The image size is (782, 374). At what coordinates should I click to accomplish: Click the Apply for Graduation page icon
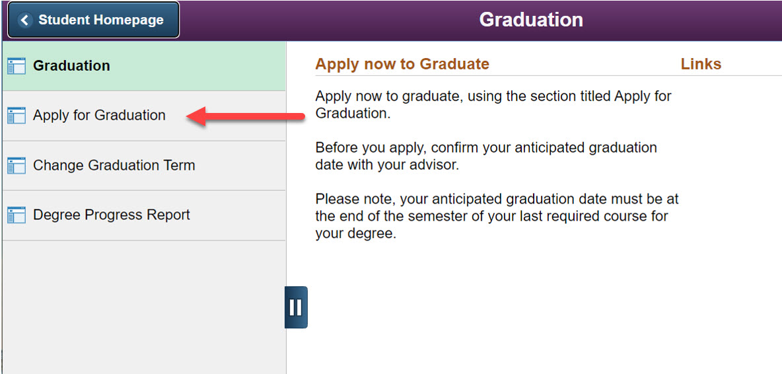click(x=16, y=116)
